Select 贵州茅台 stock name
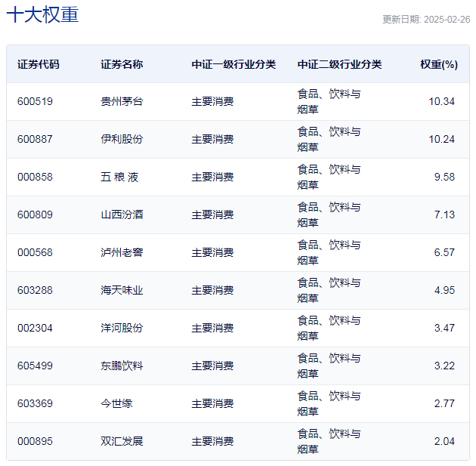The image size is (476, 466). point(122,101)
